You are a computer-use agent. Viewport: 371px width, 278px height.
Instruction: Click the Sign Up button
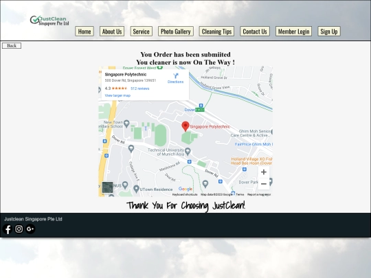coord(329,31)
